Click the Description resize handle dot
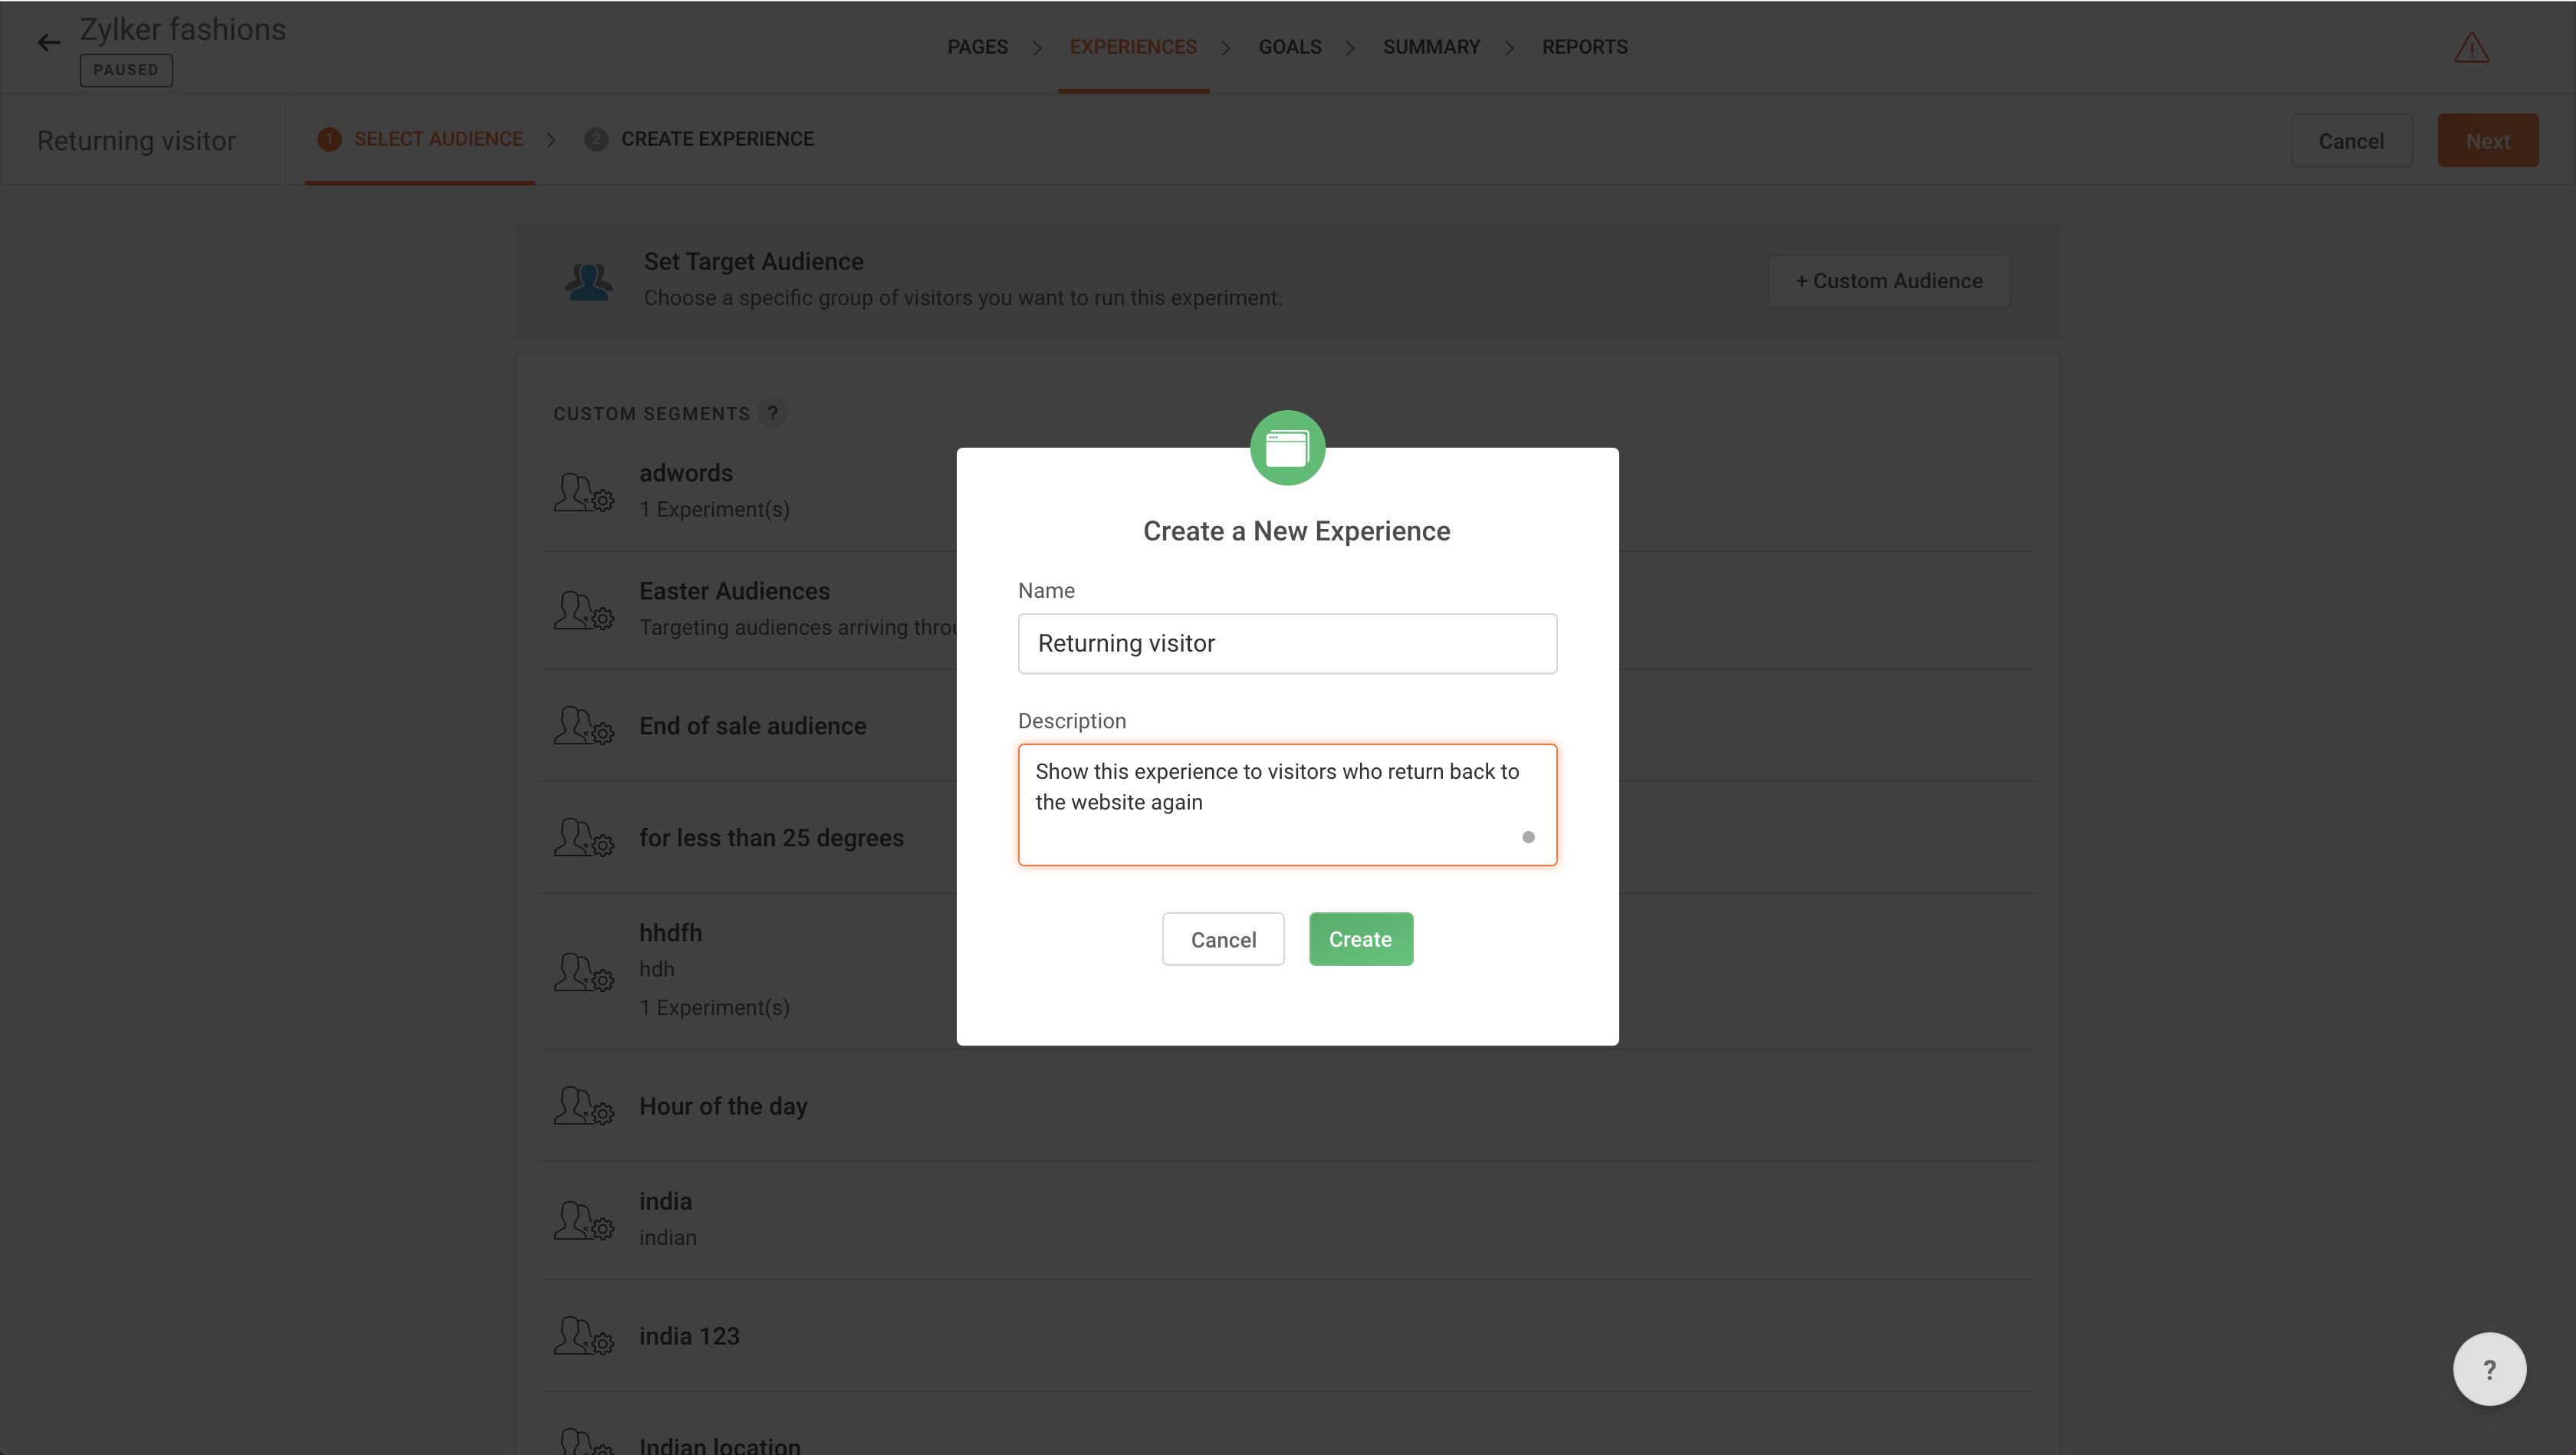 point(1528,837)
